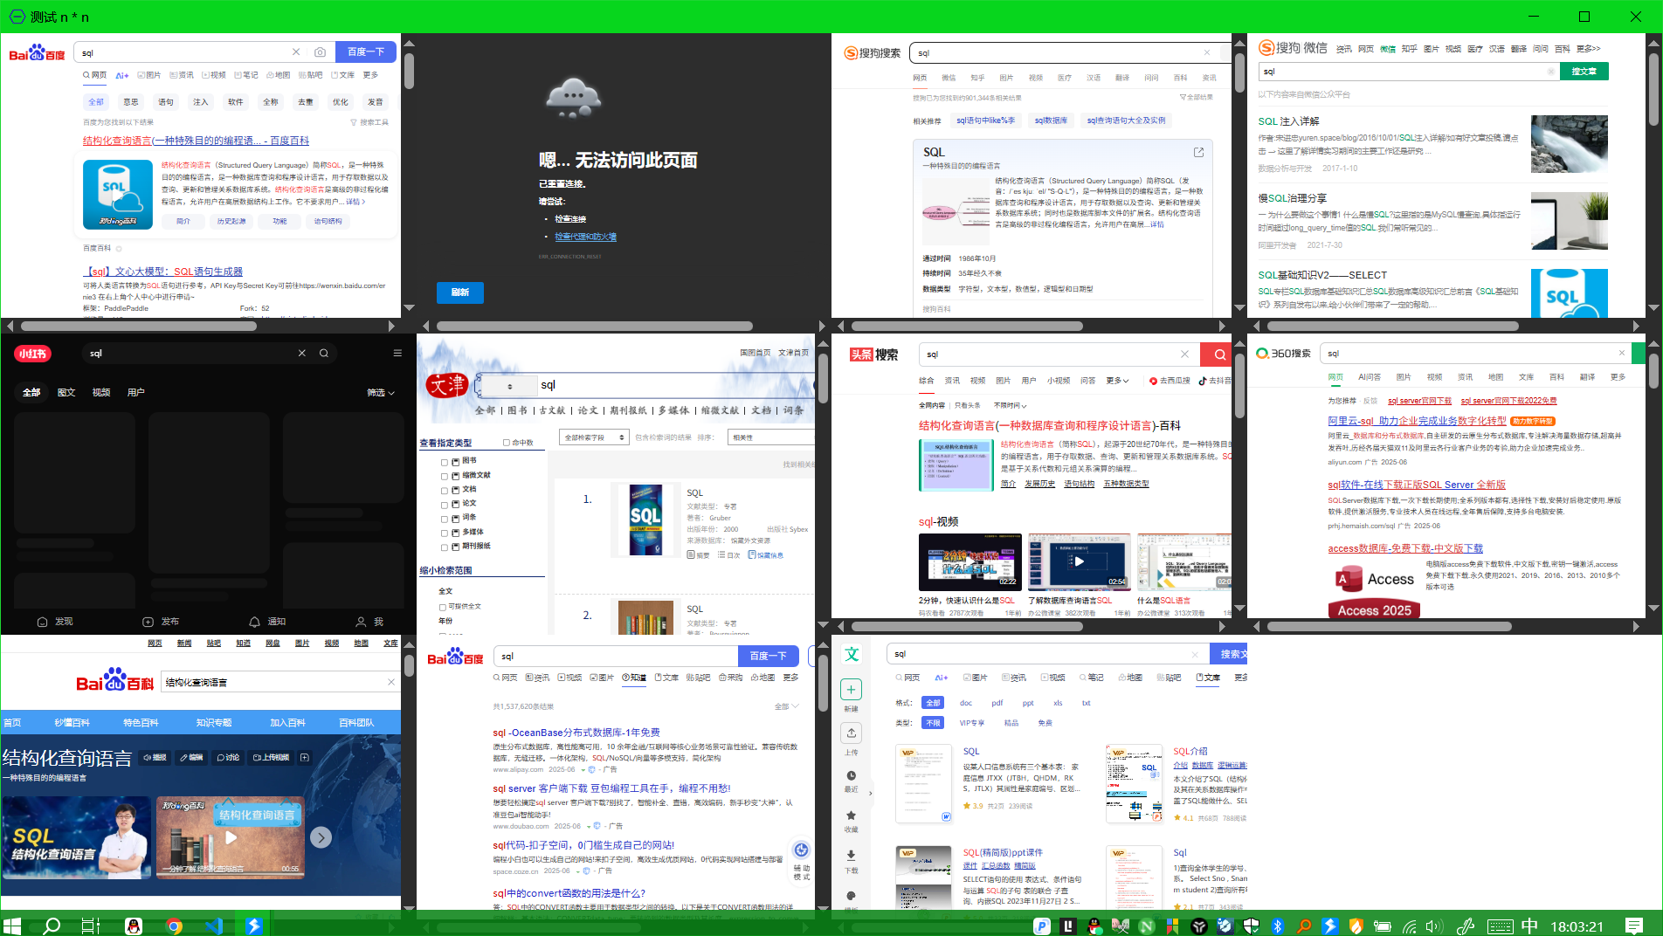Click the Xiaohongshu 发布 plus icon

point(148,622)
